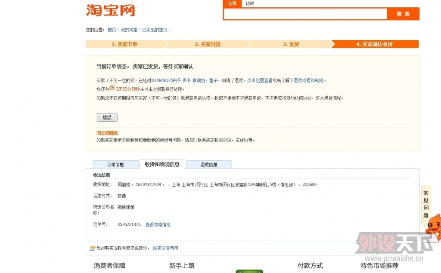Click the 消费者保障 footer heading
Image resolution: width=441 pixels, height=273 pixels.
click(109, 265)
